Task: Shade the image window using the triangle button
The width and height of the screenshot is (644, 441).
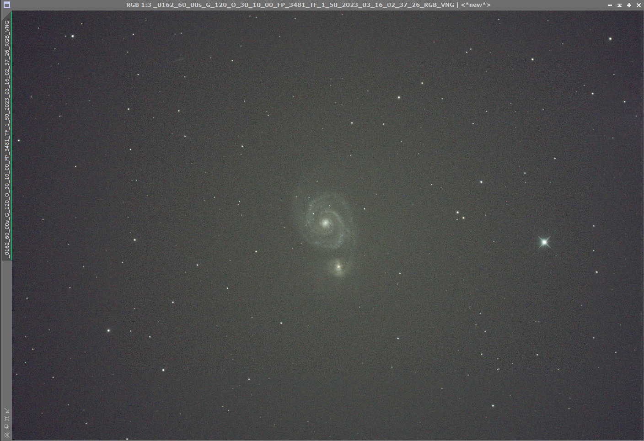Action: 619,5
